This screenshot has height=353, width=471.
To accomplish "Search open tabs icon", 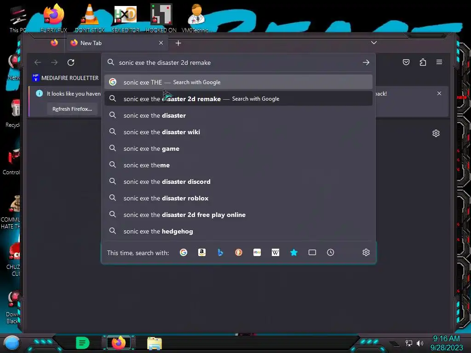I will 312,252.
